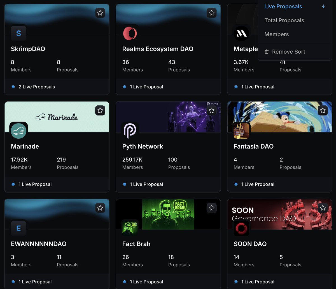Click the SOON DAO red ring logo
The image size is (336, 289).
(x=241, y=228)
